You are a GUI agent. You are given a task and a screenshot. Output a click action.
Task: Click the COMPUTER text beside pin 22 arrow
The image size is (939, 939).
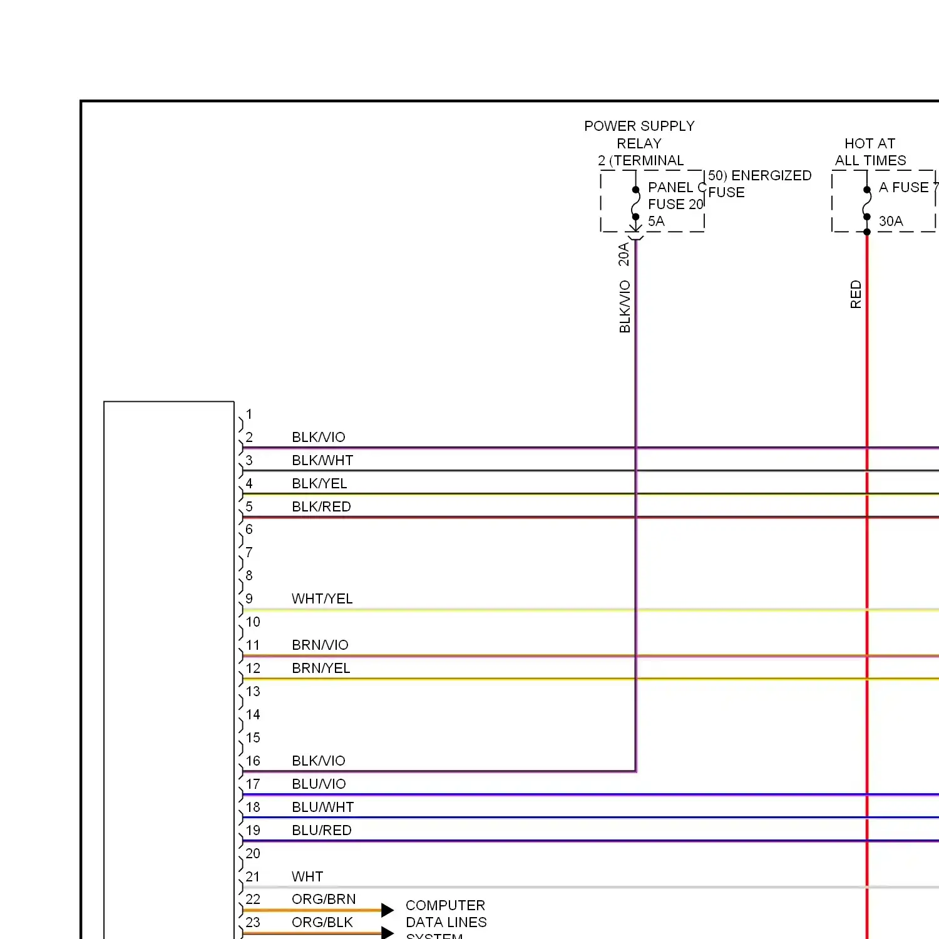(x=445, y=905)
